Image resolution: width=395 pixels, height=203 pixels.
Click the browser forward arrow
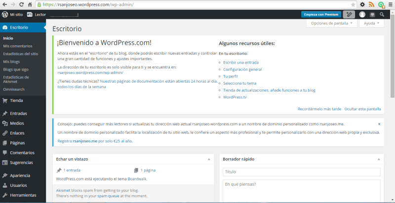point(13,4)
